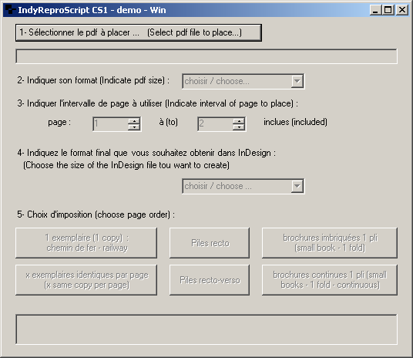Click the IndyReproScript icon in the title bar
Viewport: 413px width, 358px height.
(10, 10)
